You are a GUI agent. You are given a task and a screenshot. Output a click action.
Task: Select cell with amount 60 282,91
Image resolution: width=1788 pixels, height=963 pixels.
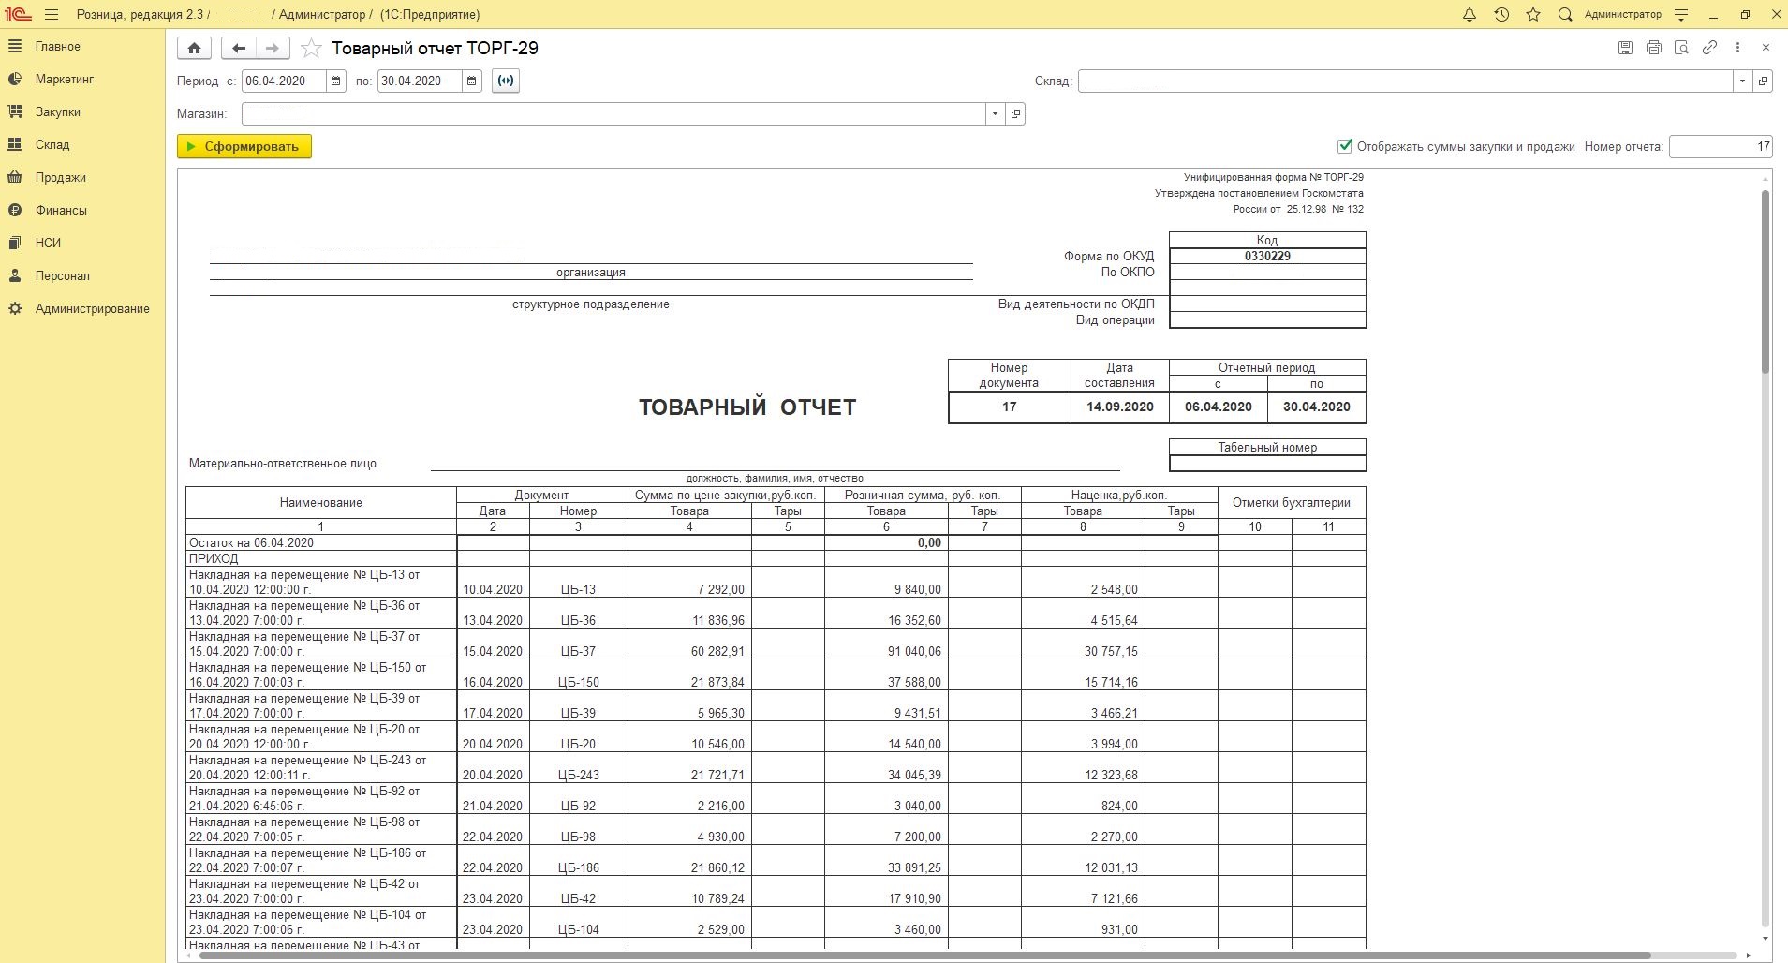click(689, 643)
